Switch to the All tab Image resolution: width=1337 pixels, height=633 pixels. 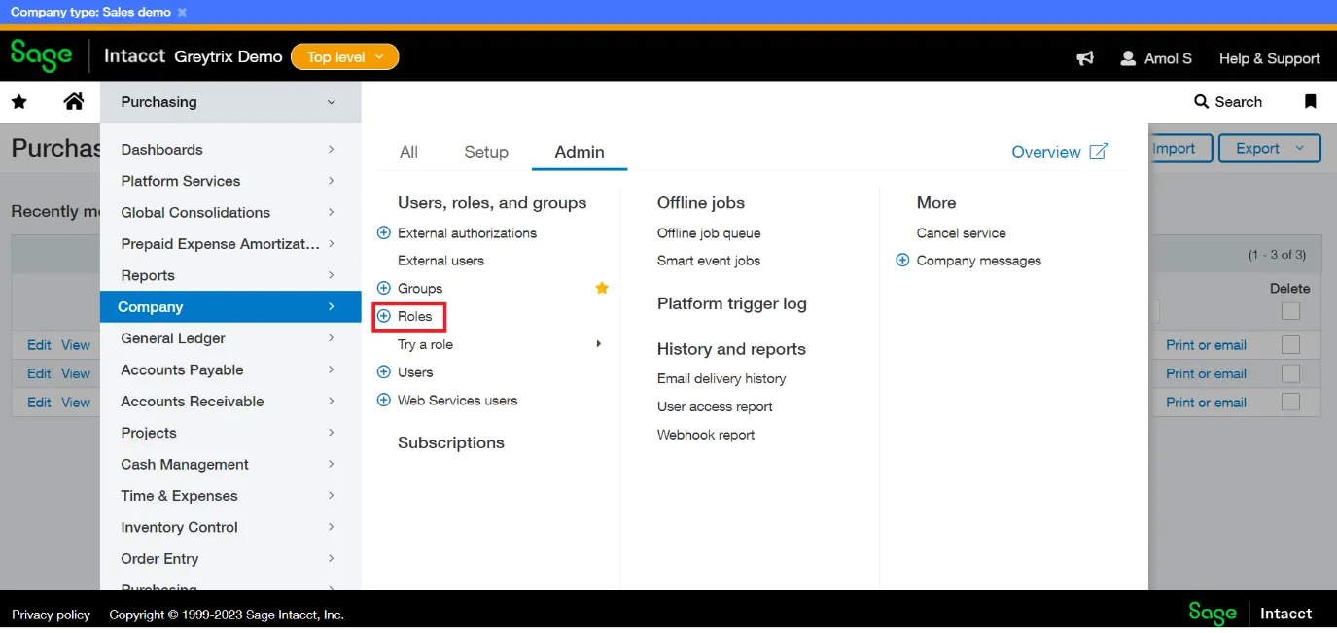pyautogui.click(x=408, y=152)
